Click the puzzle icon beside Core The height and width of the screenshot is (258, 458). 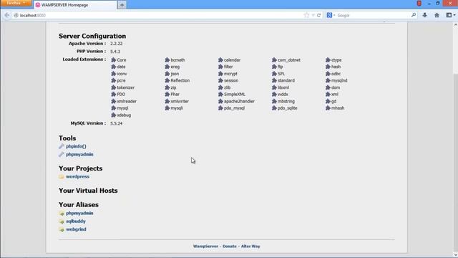coord(113,59)
